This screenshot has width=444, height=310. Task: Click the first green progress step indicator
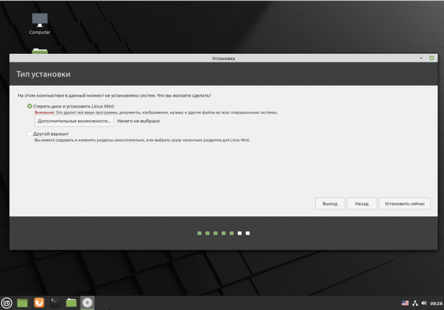click(199, 234)
